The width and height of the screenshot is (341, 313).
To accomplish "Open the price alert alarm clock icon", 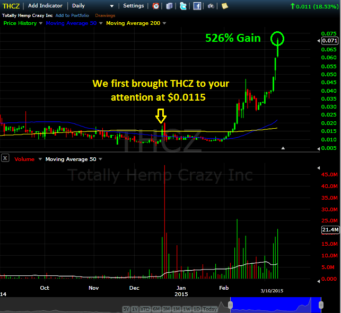I will click(155, 6).
